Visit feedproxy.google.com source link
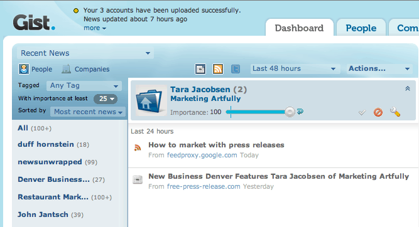Viewport: 419px width, 227px height. [202, 156]
